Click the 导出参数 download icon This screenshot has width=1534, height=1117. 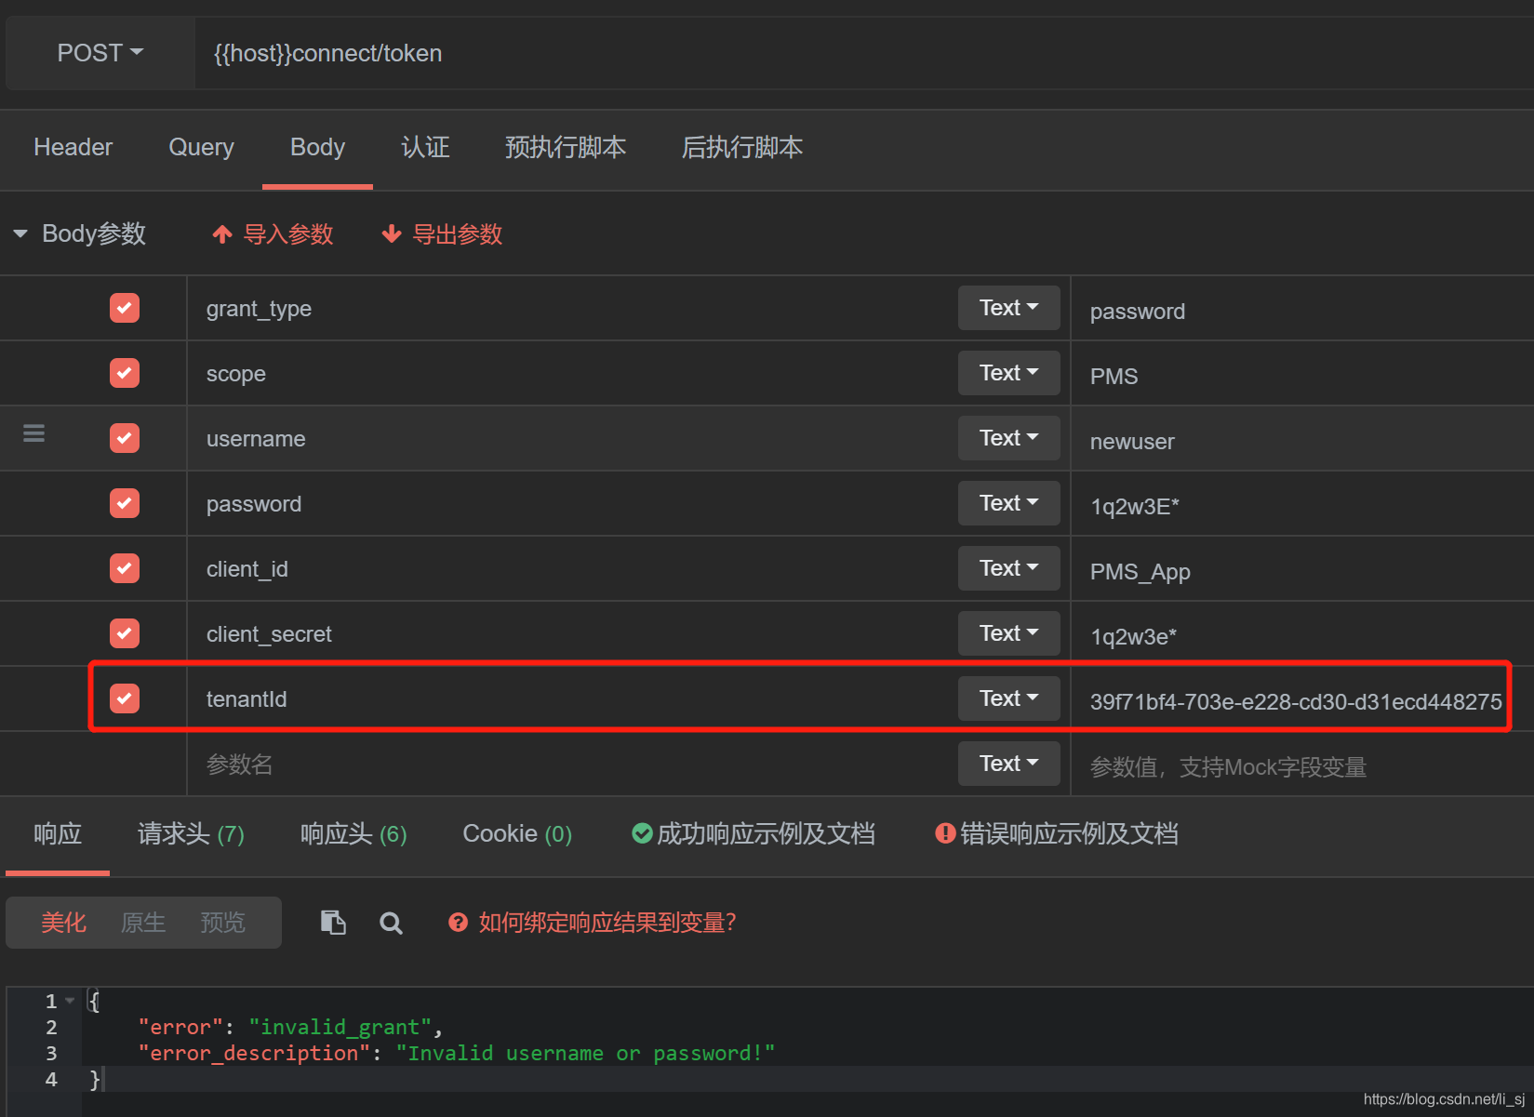click(392, 233)
